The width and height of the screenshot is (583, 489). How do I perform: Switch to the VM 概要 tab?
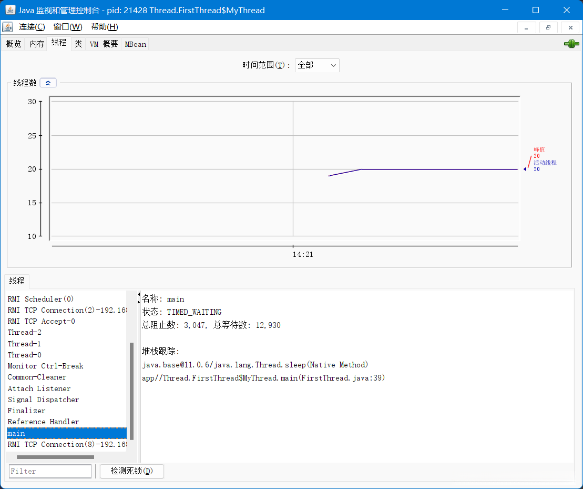coord(104,44)
